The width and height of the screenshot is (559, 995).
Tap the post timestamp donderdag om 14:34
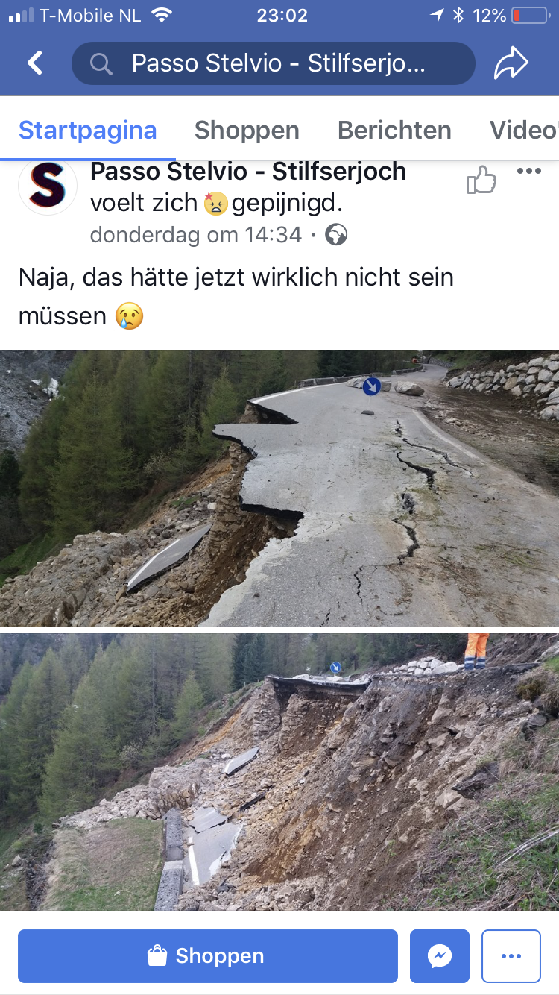coord(196,236)
